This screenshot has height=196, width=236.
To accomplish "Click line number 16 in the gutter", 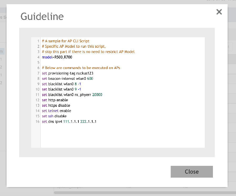I will pyautogui.click(x=37, y=121).
